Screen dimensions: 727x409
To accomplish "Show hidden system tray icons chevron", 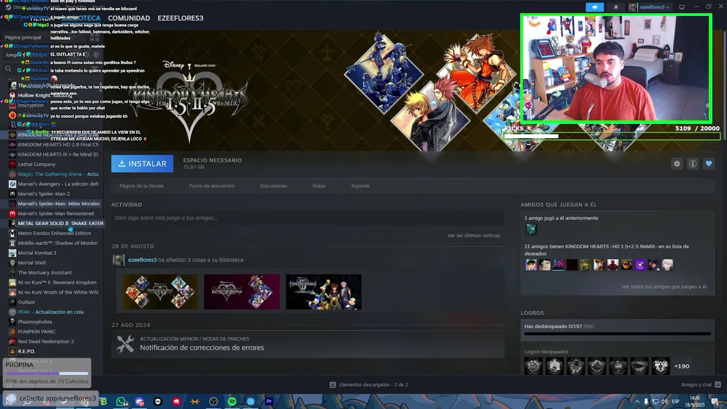I will (637, 402).
